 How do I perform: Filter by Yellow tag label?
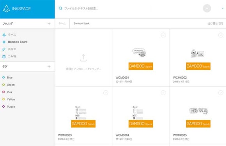(x=11, y=100)
